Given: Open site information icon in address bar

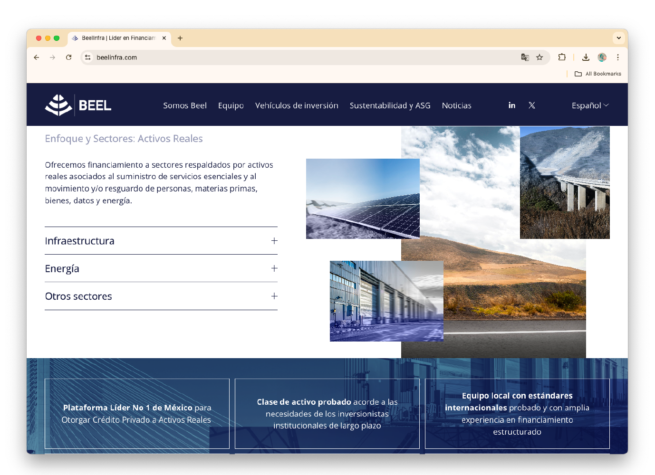Looking at the screenshot, I should point(88,57).
